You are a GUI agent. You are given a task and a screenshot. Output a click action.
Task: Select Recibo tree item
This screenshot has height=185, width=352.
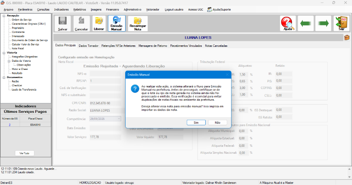coord(15,81)
